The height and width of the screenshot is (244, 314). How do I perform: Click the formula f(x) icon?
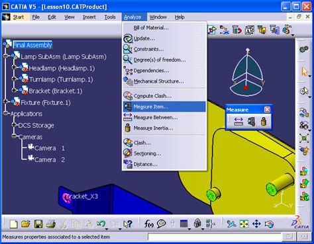(149, 224)
